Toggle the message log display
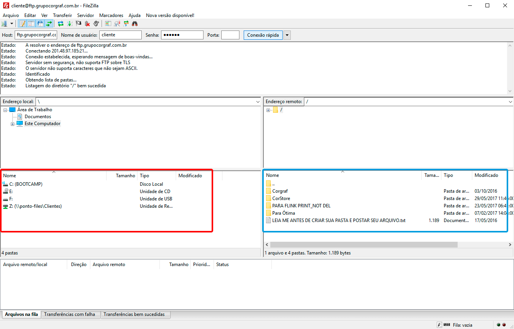This screenshot has width=514, height=329. 22,24
